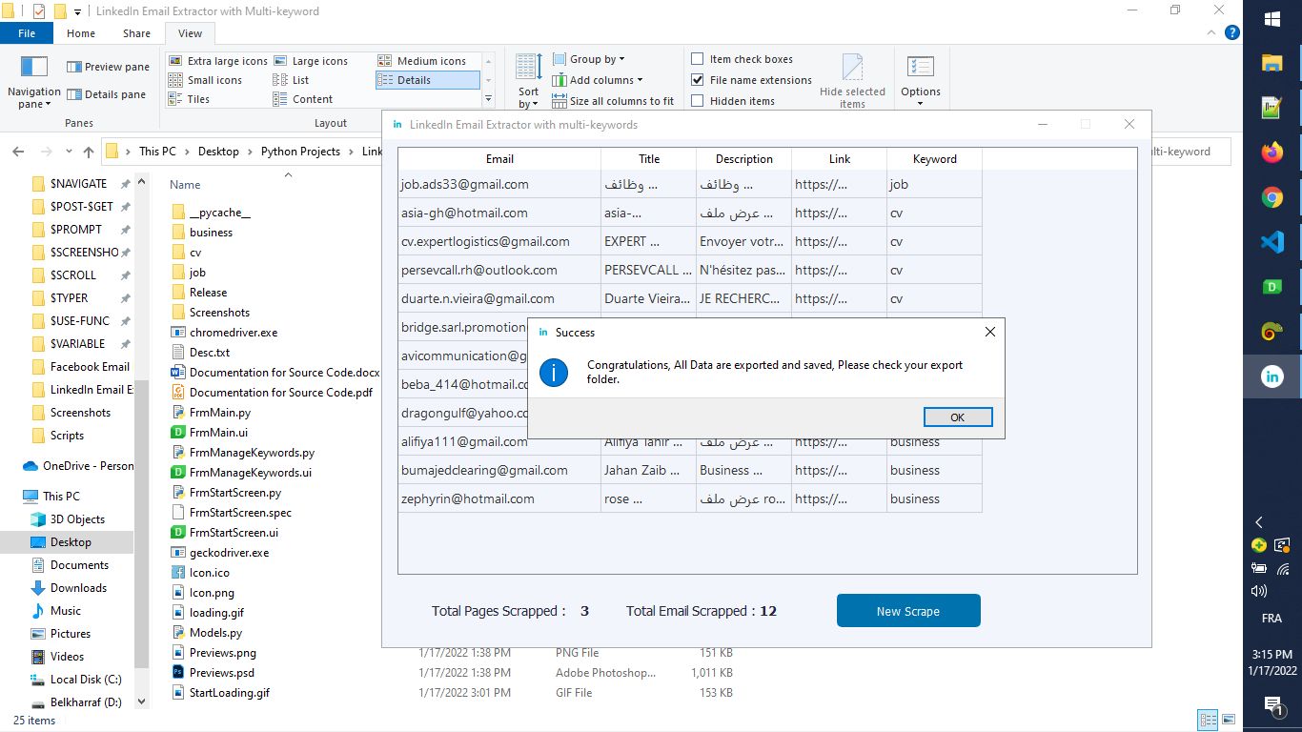Viewport: 1302px width, 732px height.
Task: Select the 3D Objects folder
Action: [x=69, y=519]
